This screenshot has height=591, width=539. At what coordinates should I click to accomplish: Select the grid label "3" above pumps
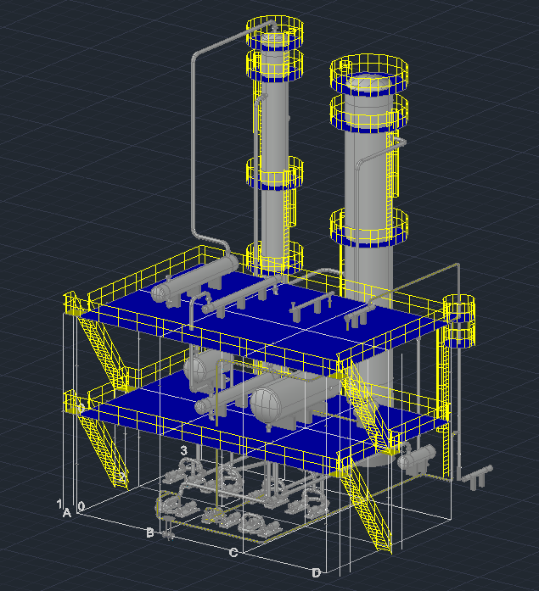click(x=184, y=450)
